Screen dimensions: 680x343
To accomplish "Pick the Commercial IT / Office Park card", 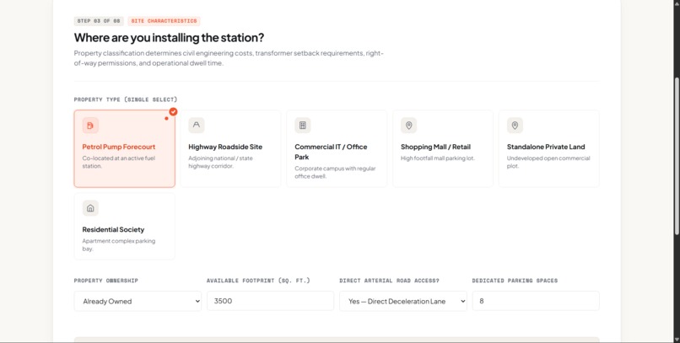I will 337,148.
